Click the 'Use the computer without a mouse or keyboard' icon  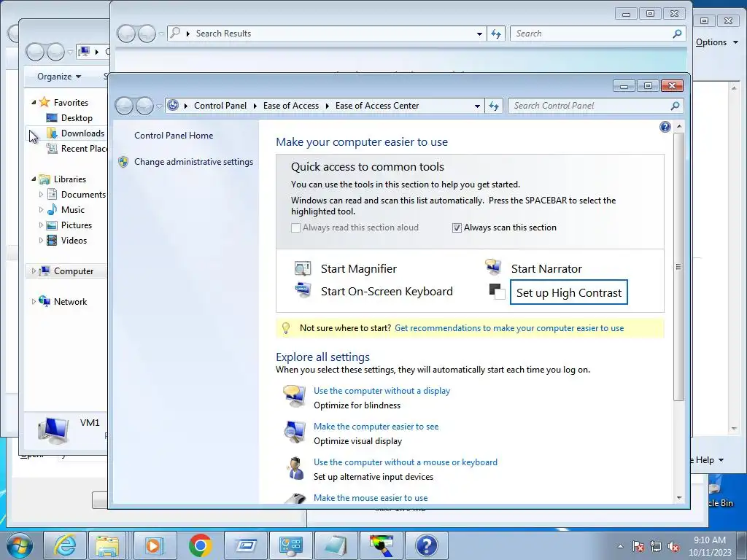pyautogui.click(x=296, y=468)
